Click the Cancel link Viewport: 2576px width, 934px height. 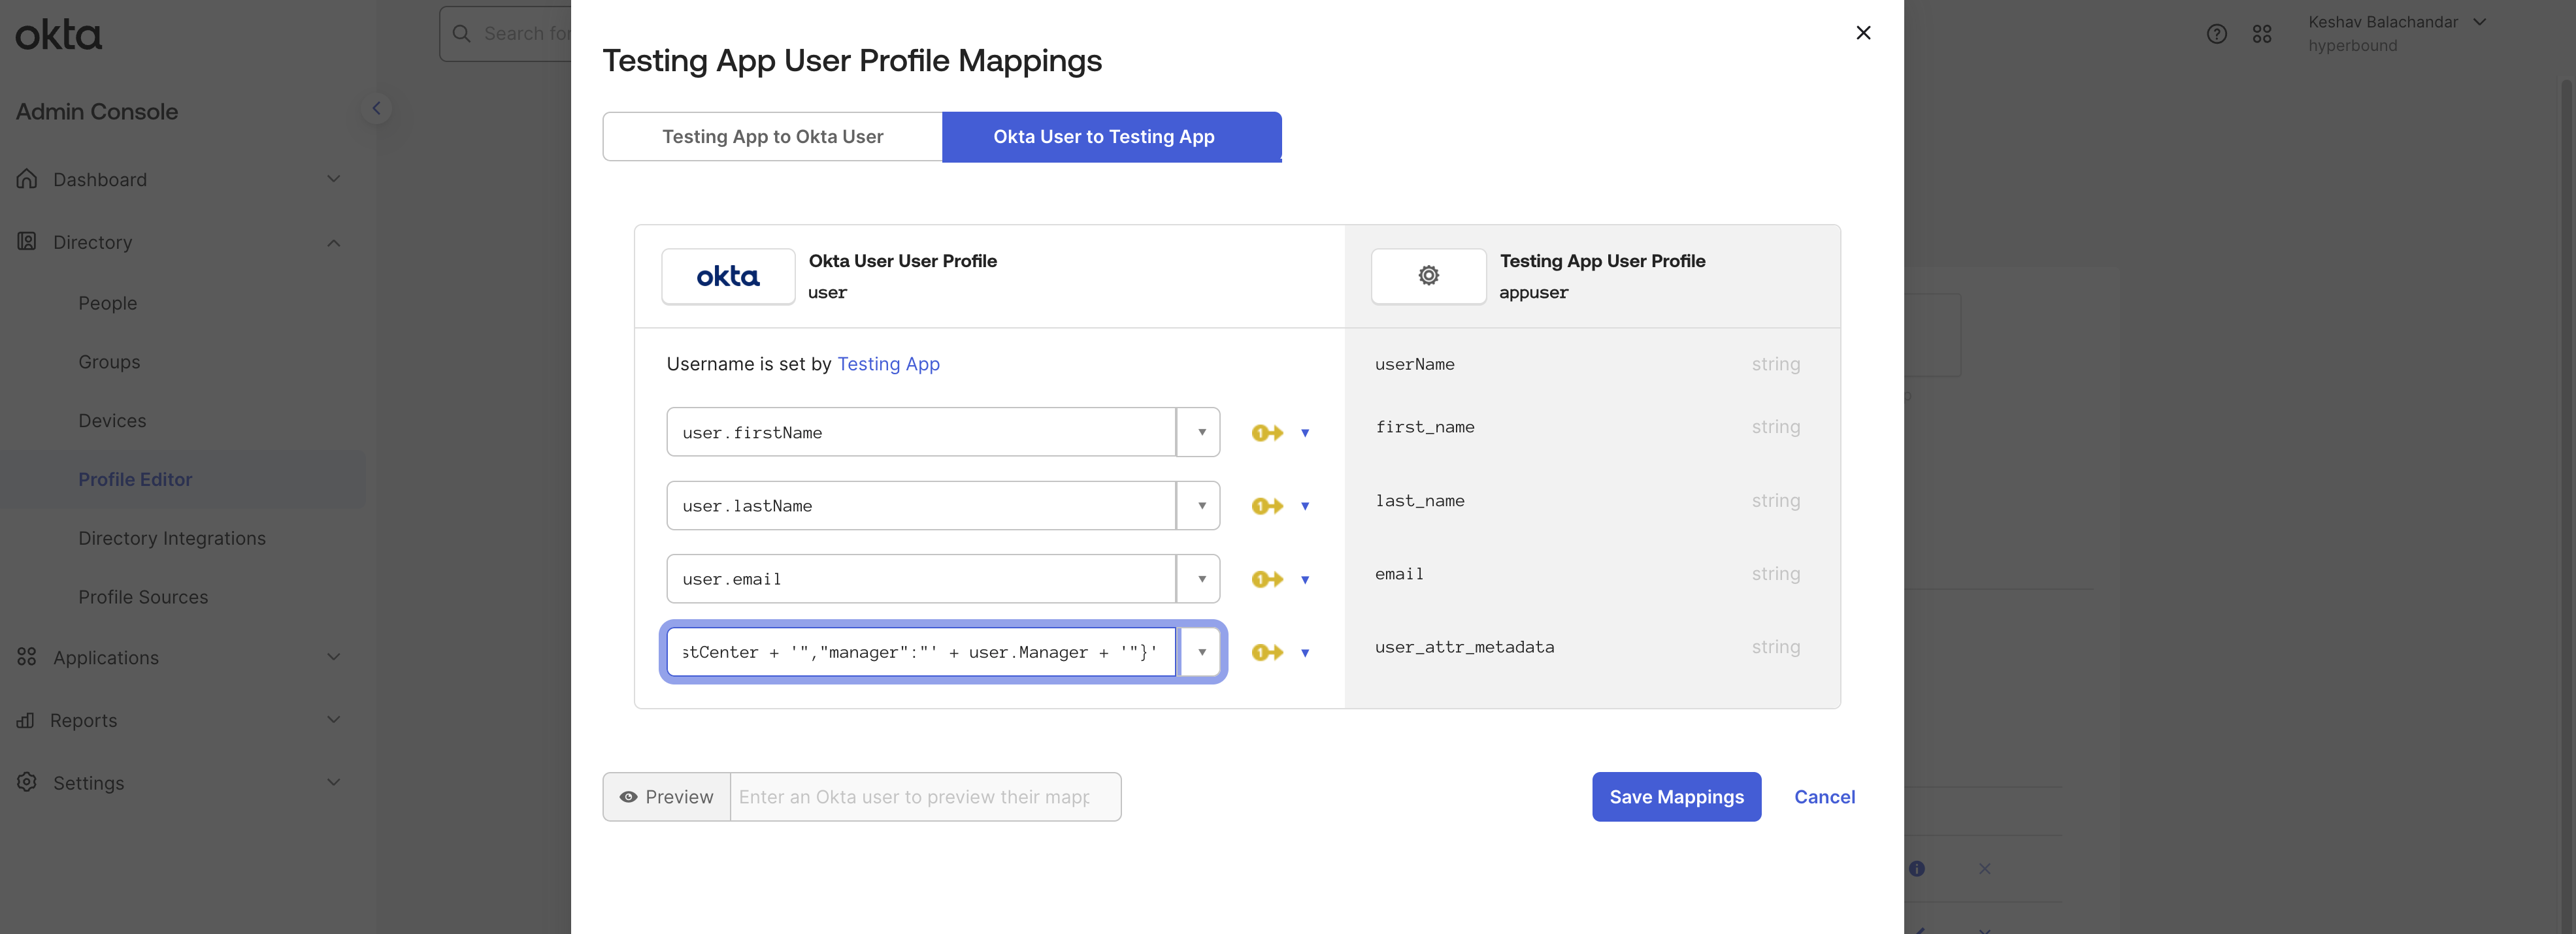(1824, 797)
